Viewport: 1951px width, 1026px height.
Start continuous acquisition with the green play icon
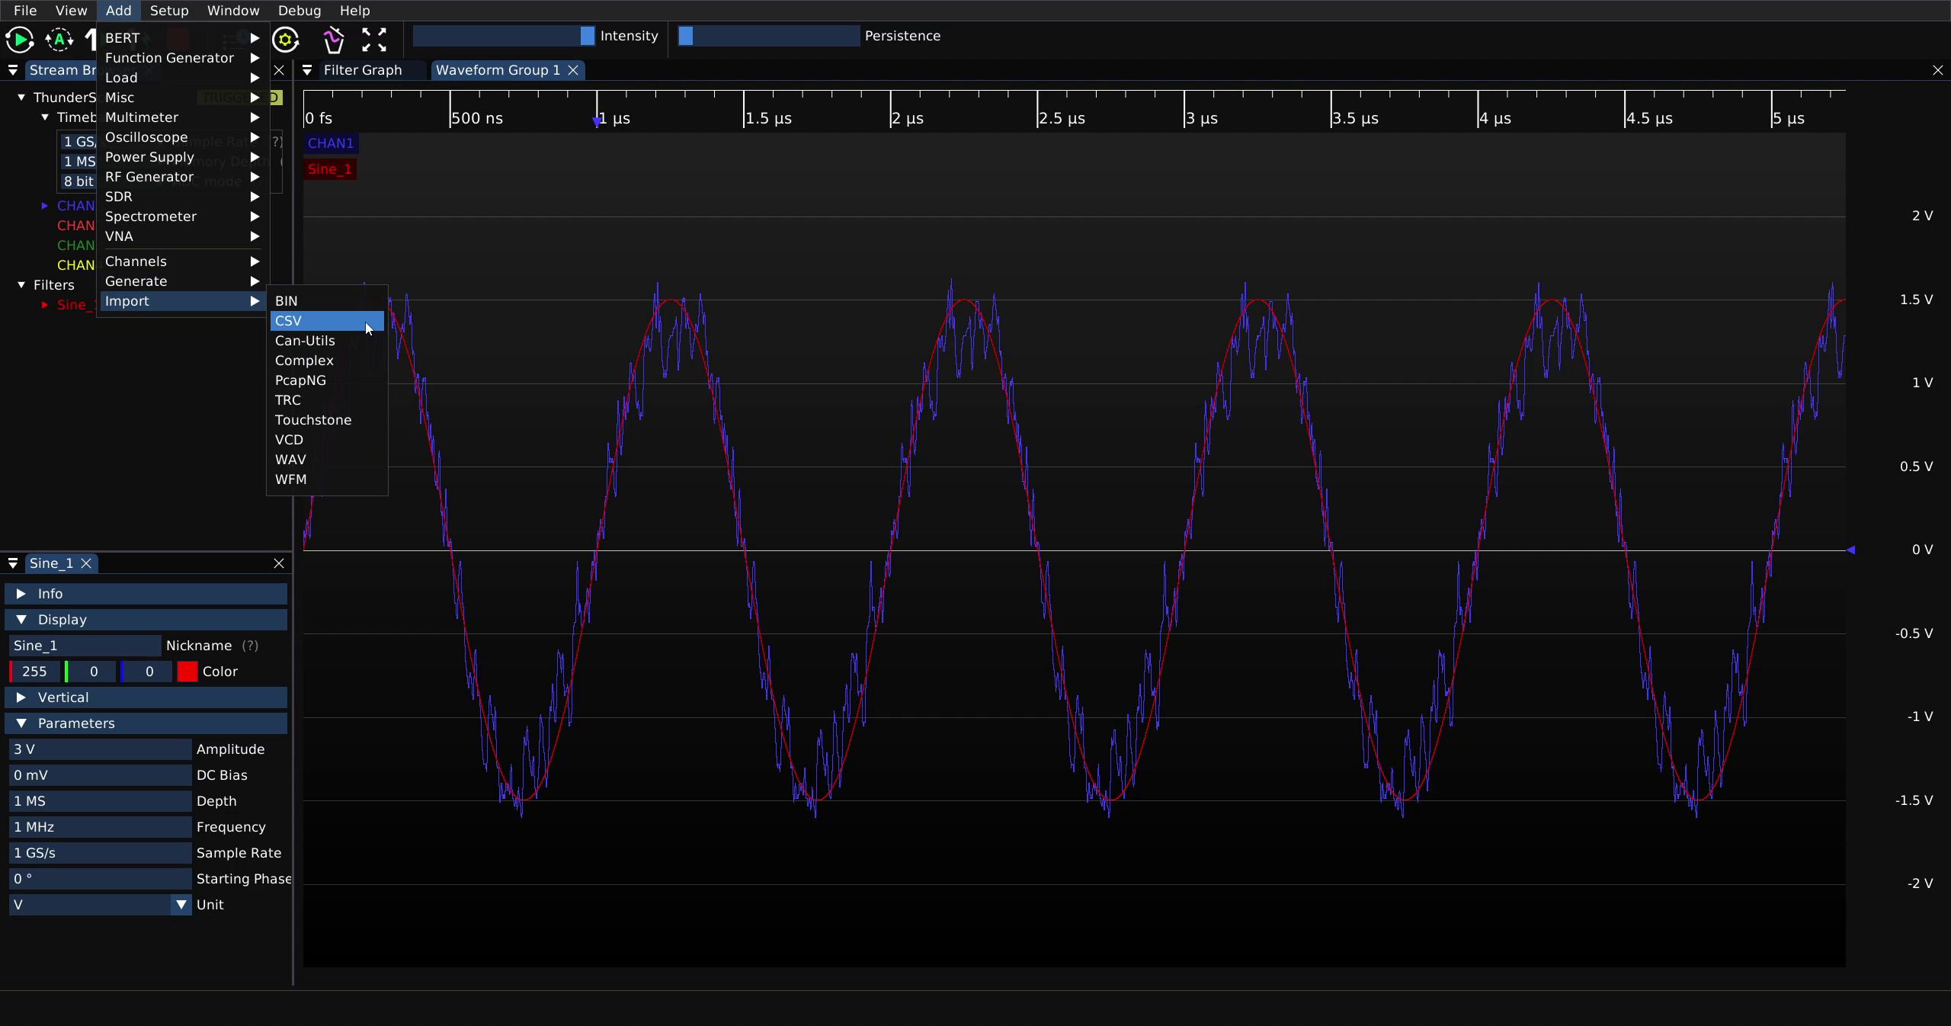click(19, 40)
